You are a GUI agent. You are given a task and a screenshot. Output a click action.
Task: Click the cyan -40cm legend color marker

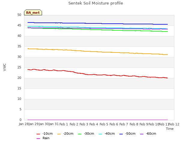pyautogui.click(x=100, y=134)
